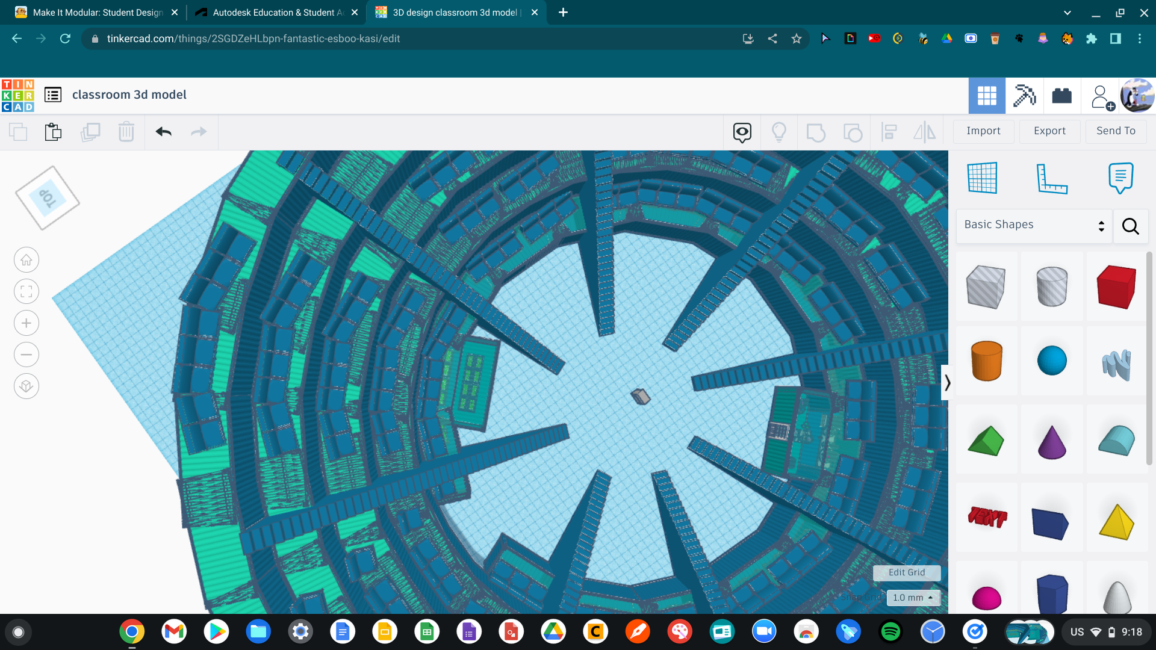This screenshot has width=1156, height=650.
Task: Select the Workplane tool
Action: pos(982,178)
